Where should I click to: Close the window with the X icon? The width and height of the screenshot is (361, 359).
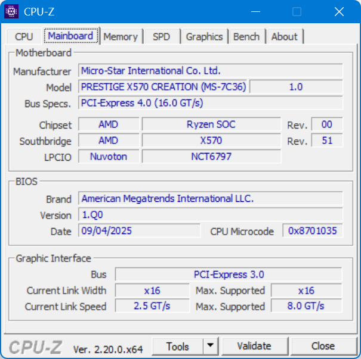click(x=339, y=11)
